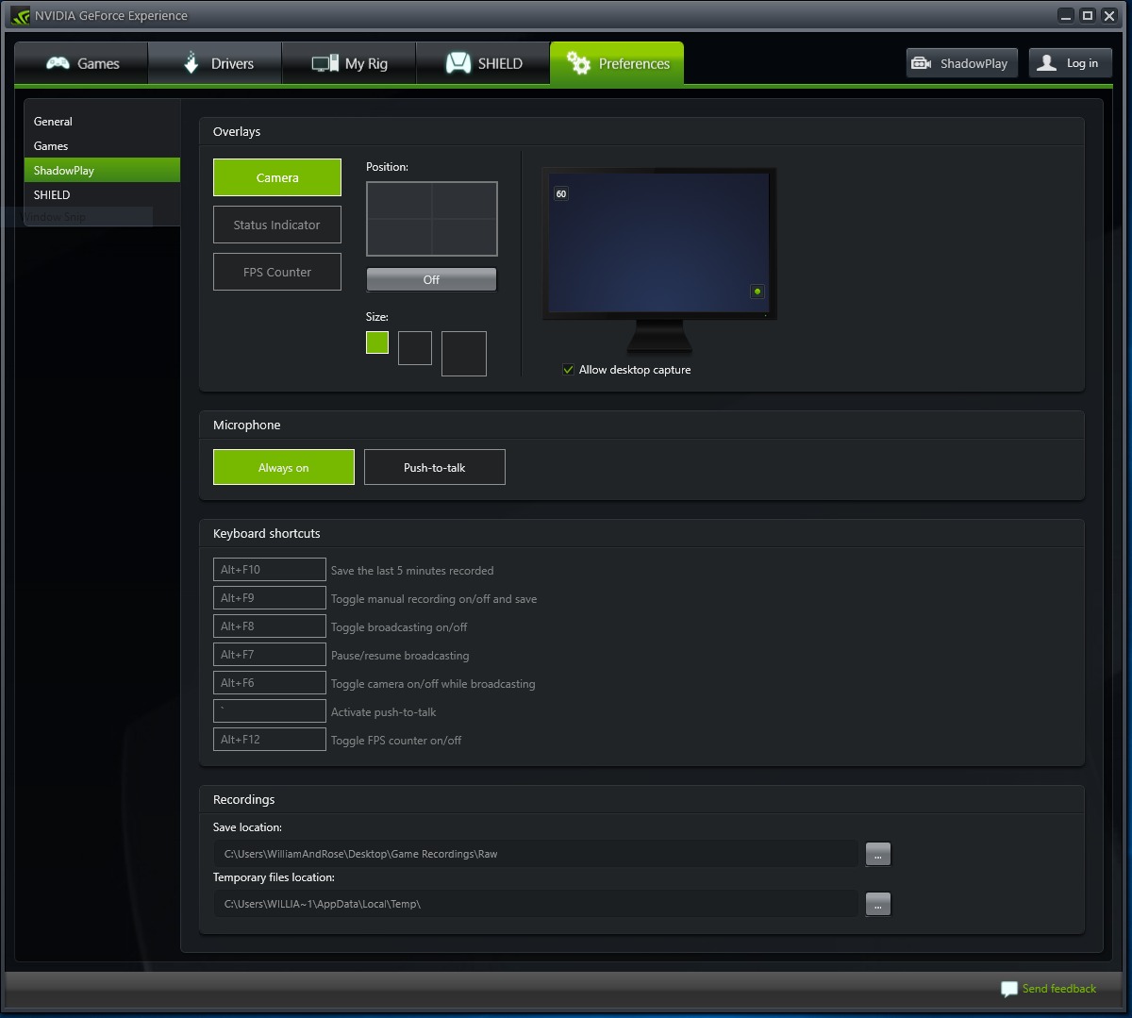Open the My Rig tab
Image resolution: width=1132 pixels, height=1018 pixels.
coord(349,63)
